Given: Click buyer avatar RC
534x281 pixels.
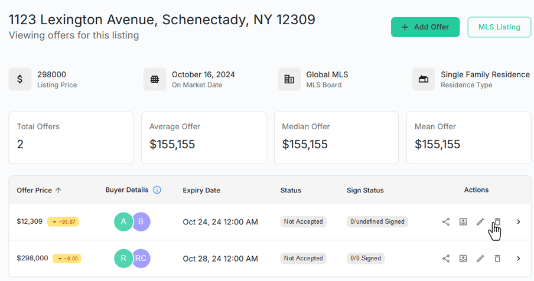Looking at the screenshot, I should (141, 259).
